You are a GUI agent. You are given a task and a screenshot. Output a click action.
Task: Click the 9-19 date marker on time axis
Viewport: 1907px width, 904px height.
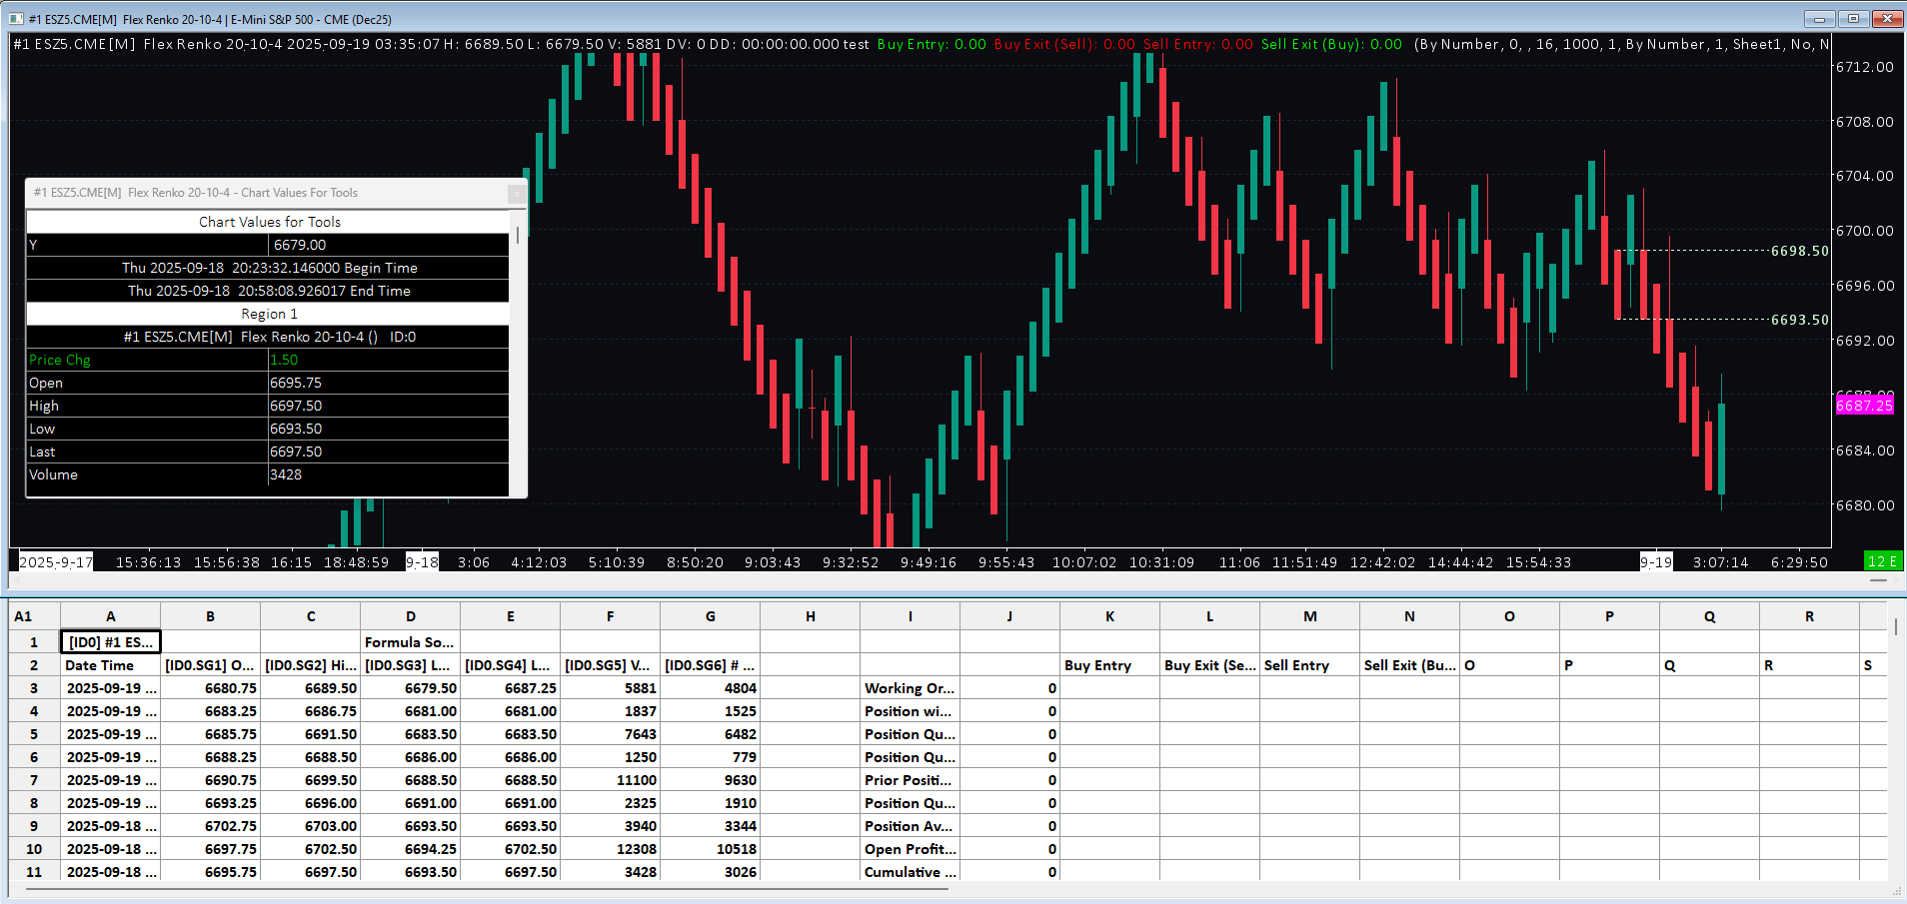click(x=1656, y=562)
